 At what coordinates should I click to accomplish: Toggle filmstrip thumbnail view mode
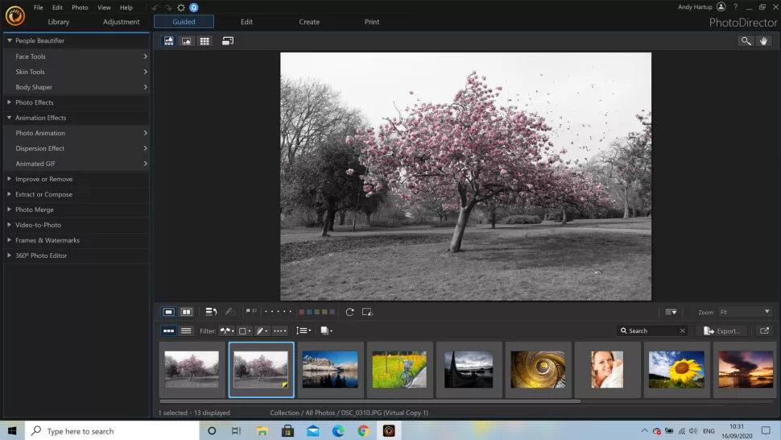pyautogui.click(x=168, y=331)
